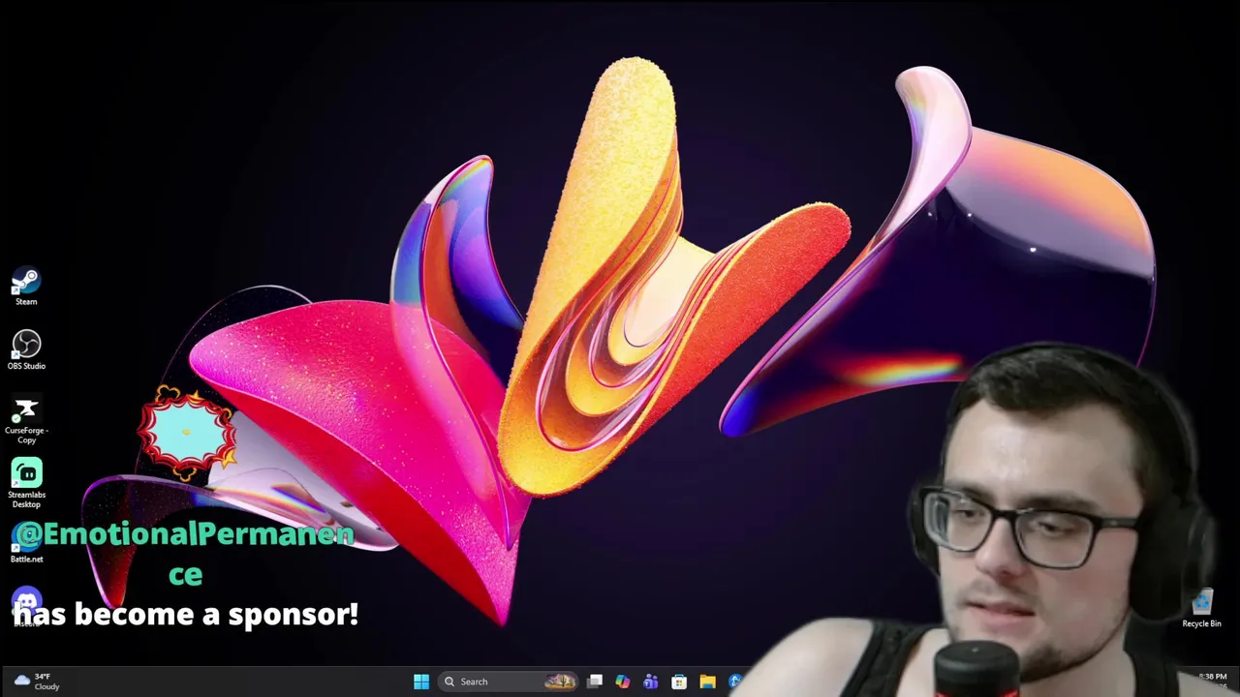Open the Windows Start menu

[421, 682]
